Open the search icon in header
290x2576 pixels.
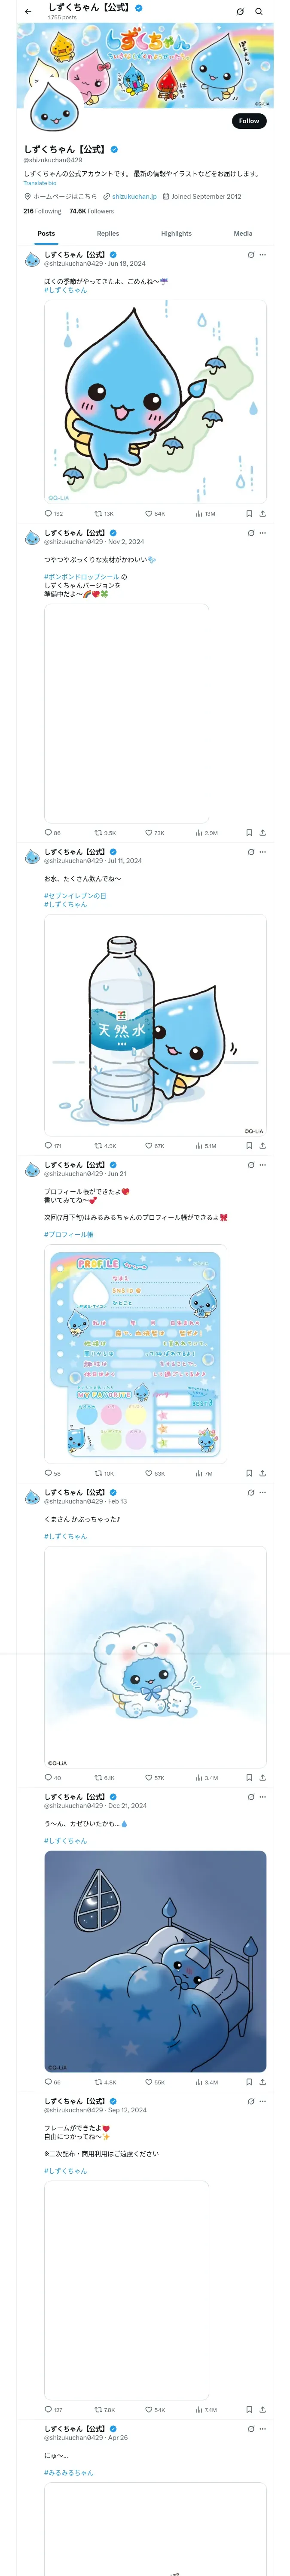tap(259, 12)
